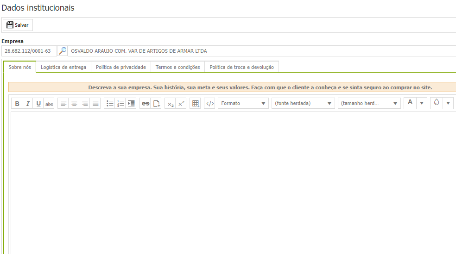The width and height of the screenshot is (456, 254).
Task: Expand the font family (fonte herdada) dropdown
Action: [x=303, y=103]
